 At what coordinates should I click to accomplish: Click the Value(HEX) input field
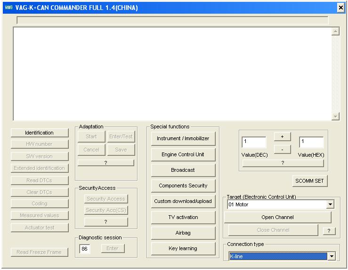click(x=312, y=142)
